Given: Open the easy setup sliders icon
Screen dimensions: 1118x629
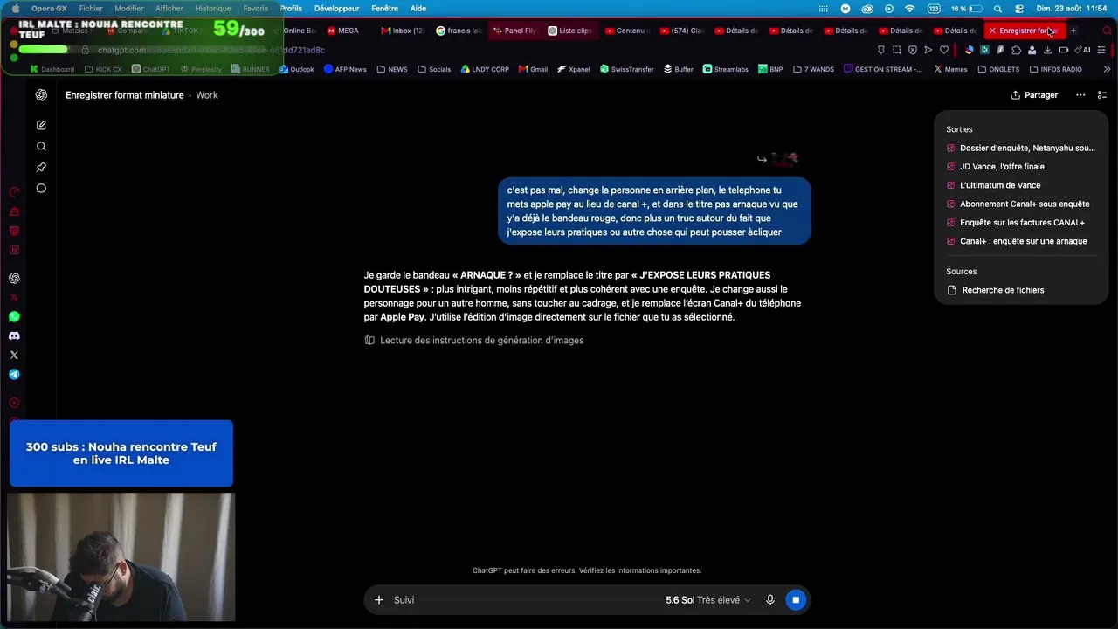Looking at the screenshot, I should [1103, 51].
